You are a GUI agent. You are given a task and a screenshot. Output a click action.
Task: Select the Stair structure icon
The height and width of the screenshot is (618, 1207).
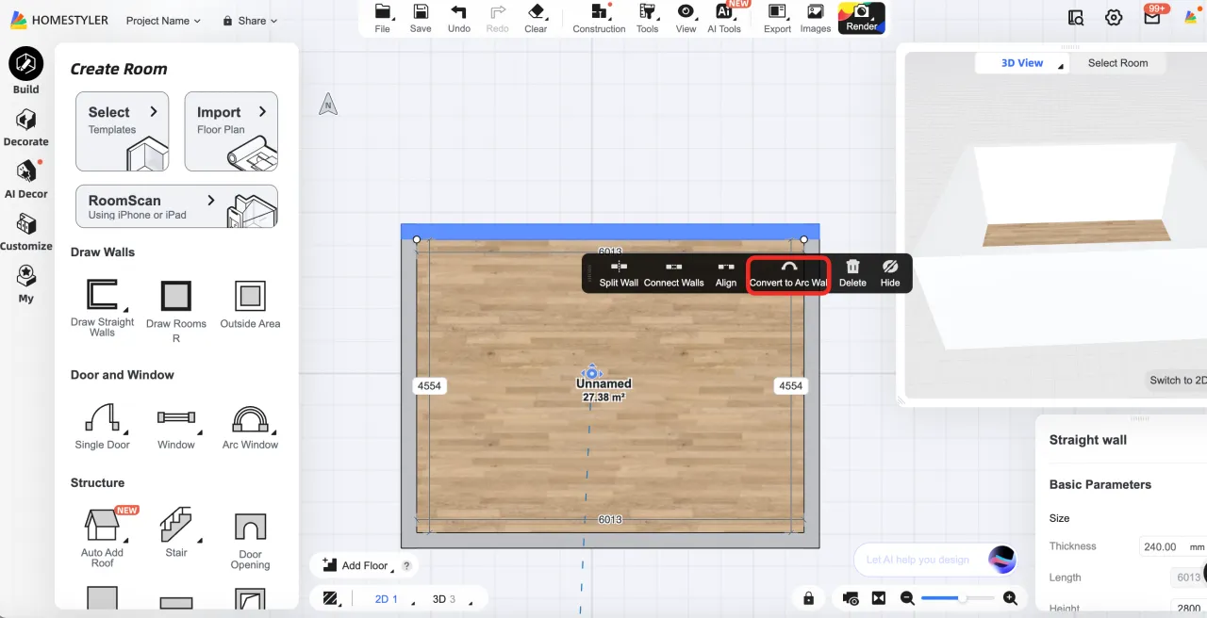point(176,525)
